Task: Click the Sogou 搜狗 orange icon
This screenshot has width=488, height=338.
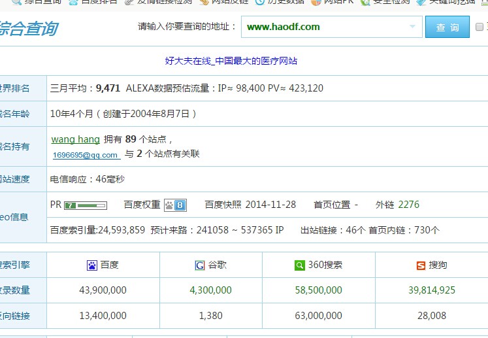Action: click(x=421, y=265)
